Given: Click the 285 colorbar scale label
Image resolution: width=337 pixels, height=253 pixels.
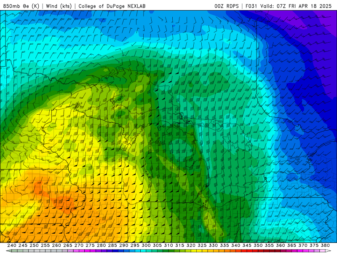Looking at the screenshot, I should [x=112, y=245].
